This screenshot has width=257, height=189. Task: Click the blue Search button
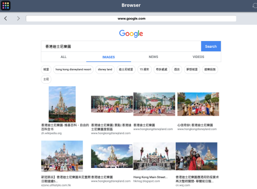(x=211, y=46)
